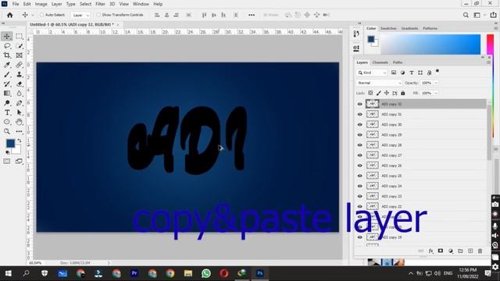Open the Fill slider dropdown arrow

point(436,93)
